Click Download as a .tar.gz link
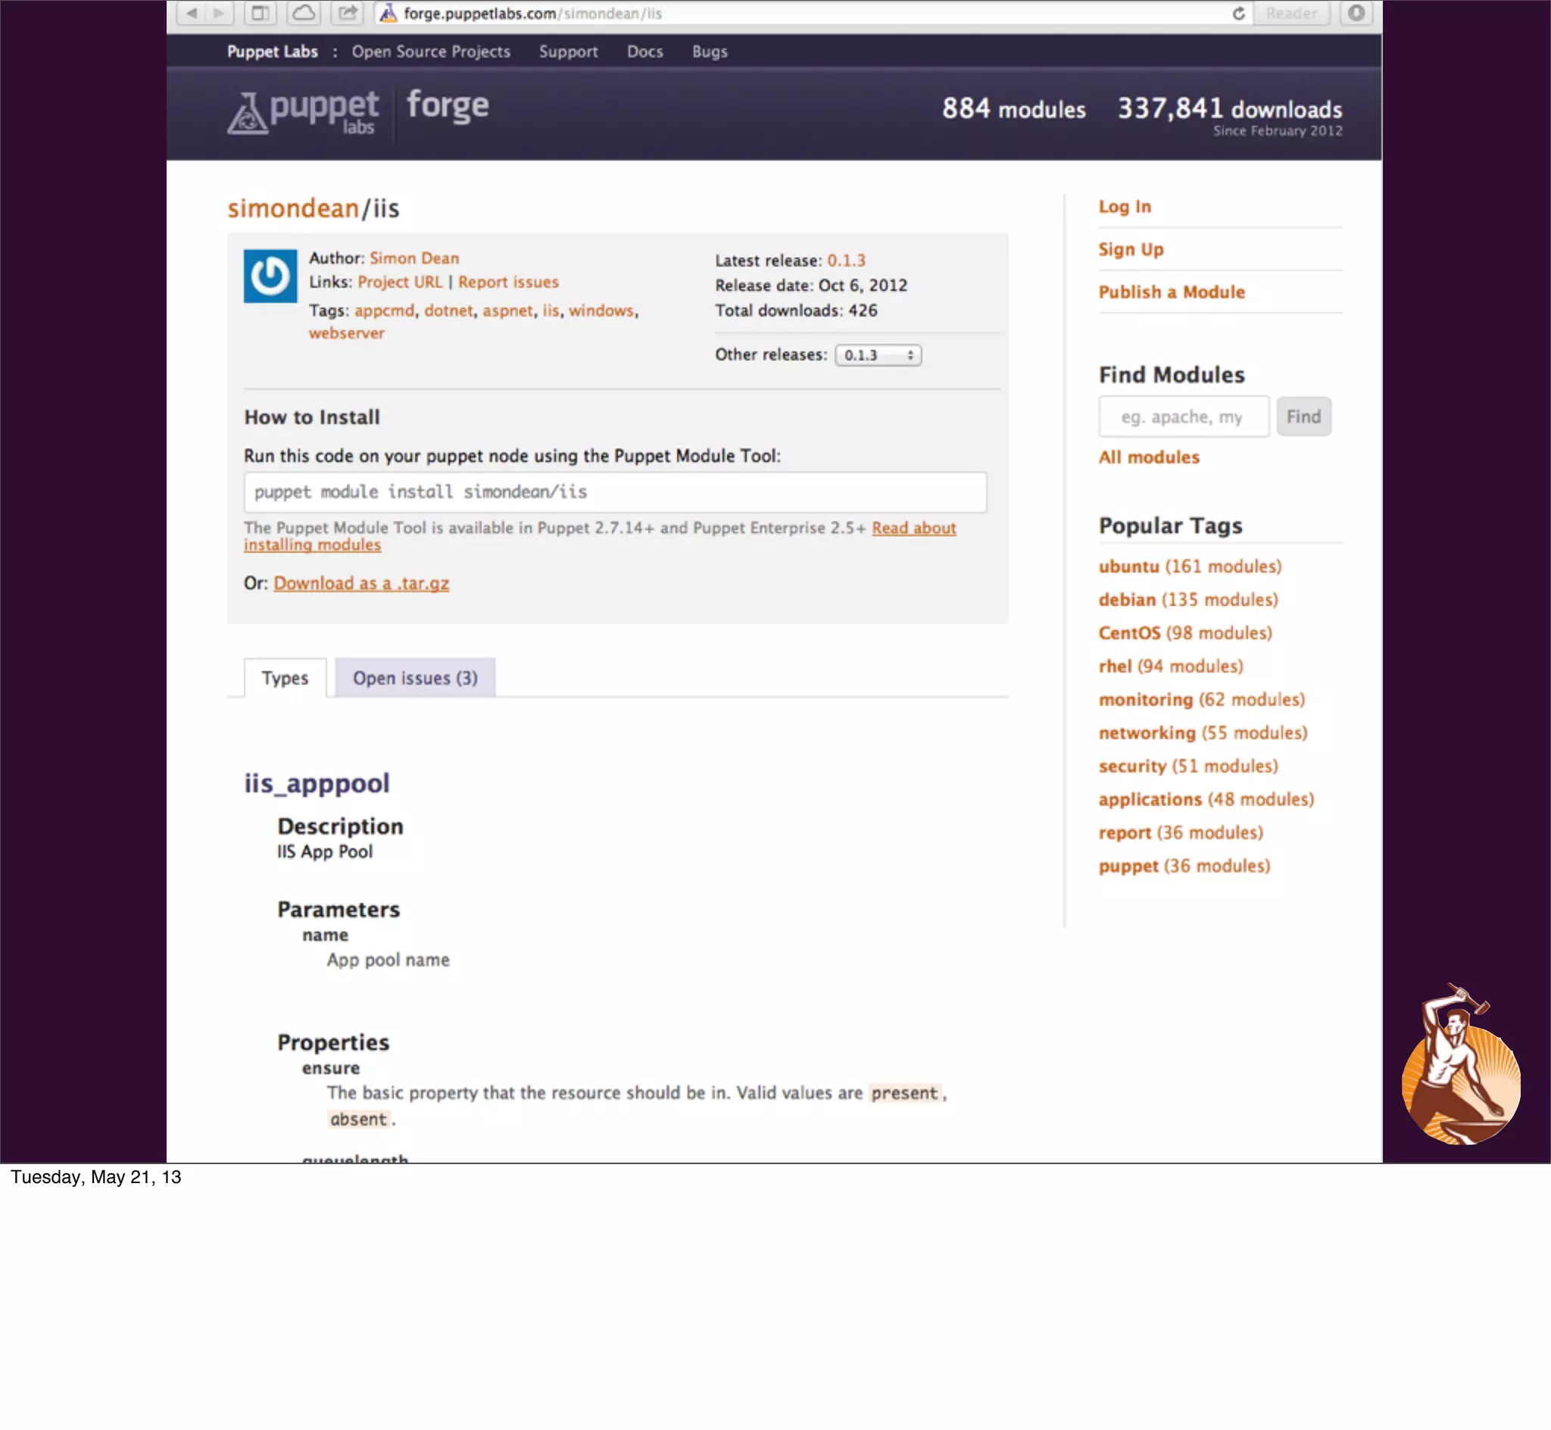The height and width of the screenshot is (1430, 1551). 361,583
